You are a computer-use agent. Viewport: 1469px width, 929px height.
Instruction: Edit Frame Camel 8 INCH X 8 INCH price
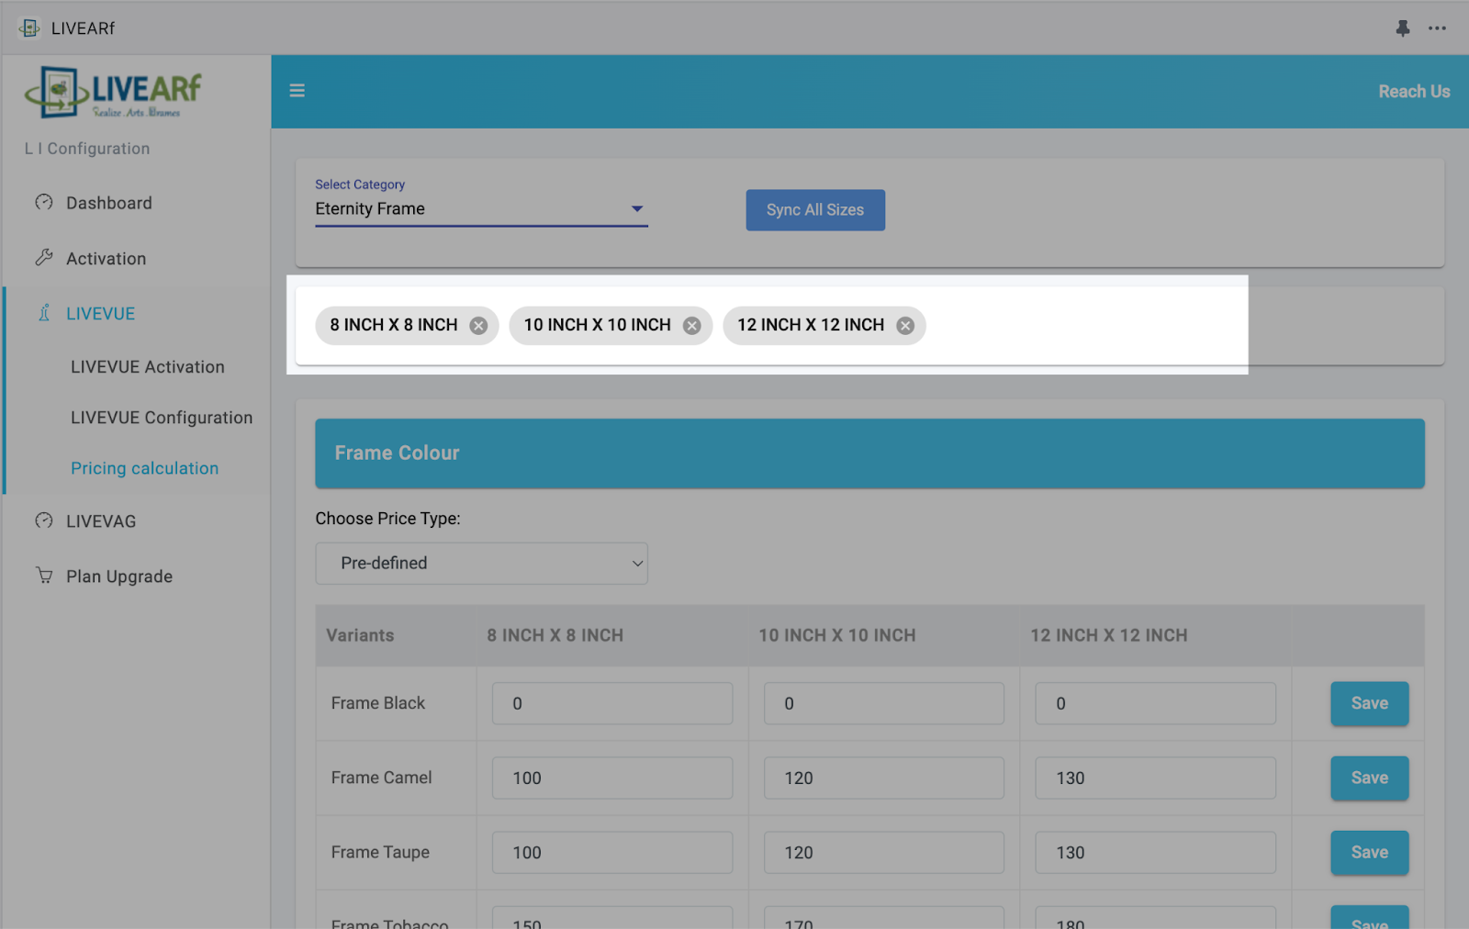[x=612, y=778]
